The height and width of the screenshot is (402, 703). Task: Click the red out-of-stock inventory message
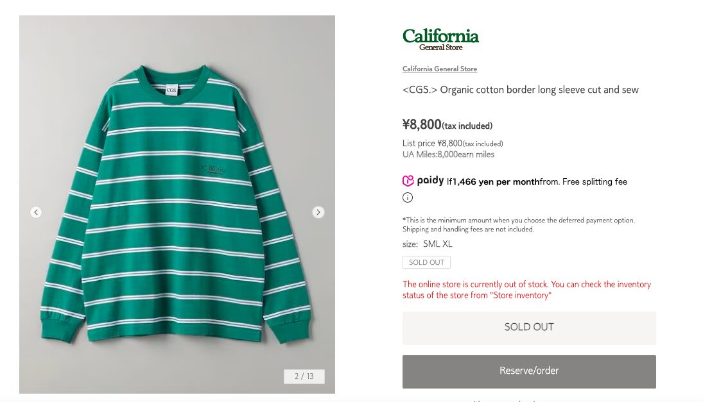tap(526, 290)
